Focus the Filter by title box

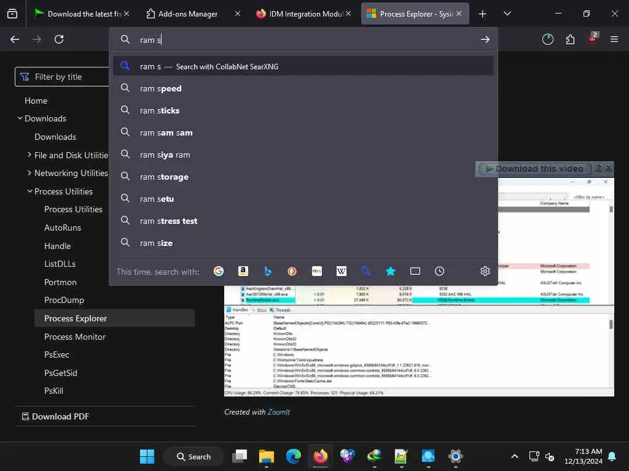(62, 77)
